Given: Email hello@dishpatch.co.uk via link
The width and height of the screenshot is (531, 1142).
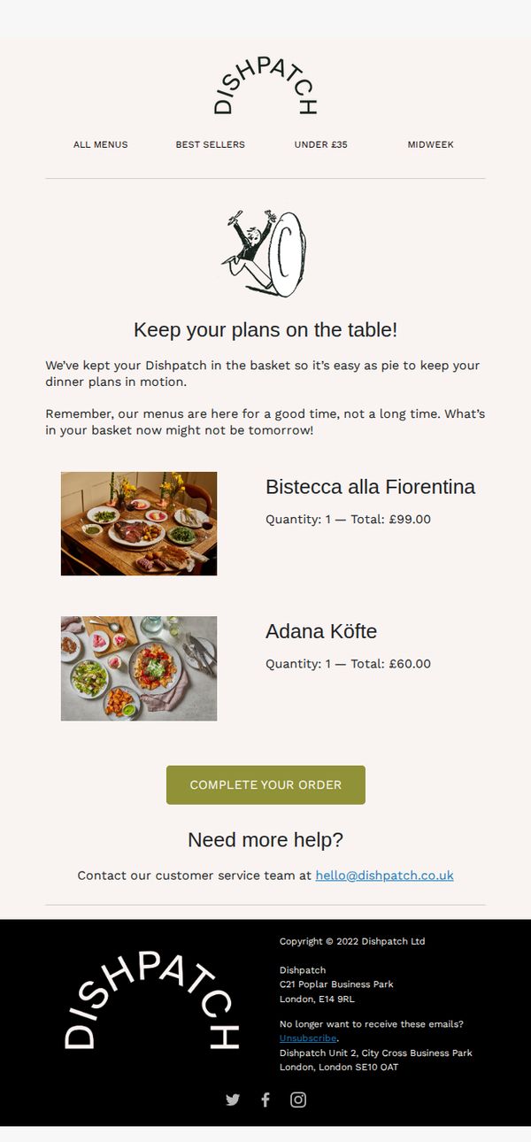Looking at the screenshot, I should [385, 875].
